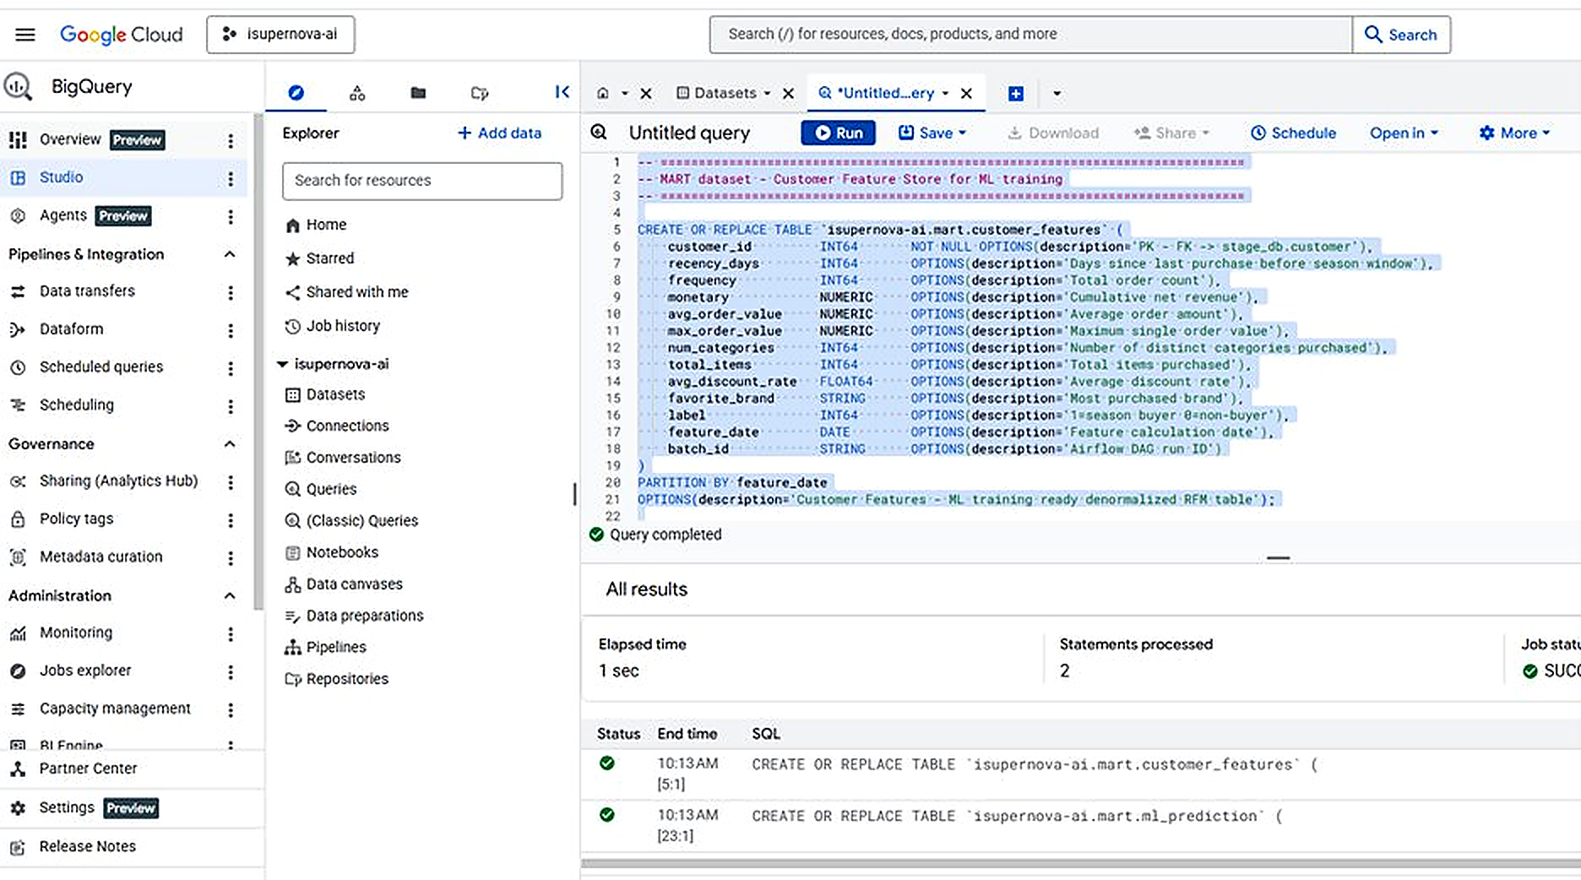Go to BigQuery Overview page
The height and width of the screenshot is (880, 1581).
70,139
